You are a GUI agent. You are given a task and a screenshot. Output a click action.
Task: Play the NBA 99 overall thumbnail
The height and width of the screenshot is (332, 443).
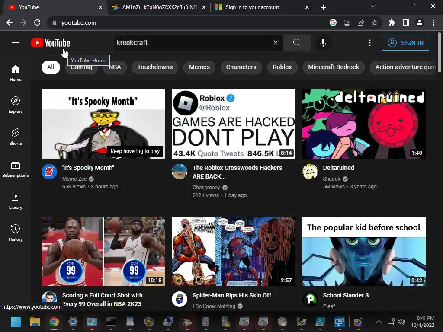(103, 252)
